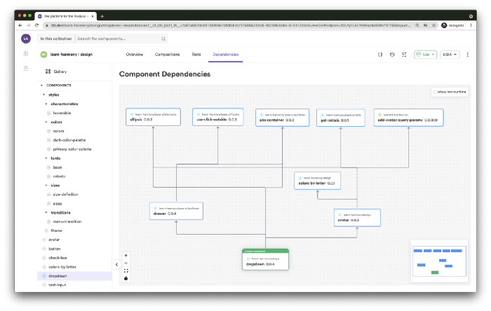Open the version history clock icon

click(x=392, y=55)
